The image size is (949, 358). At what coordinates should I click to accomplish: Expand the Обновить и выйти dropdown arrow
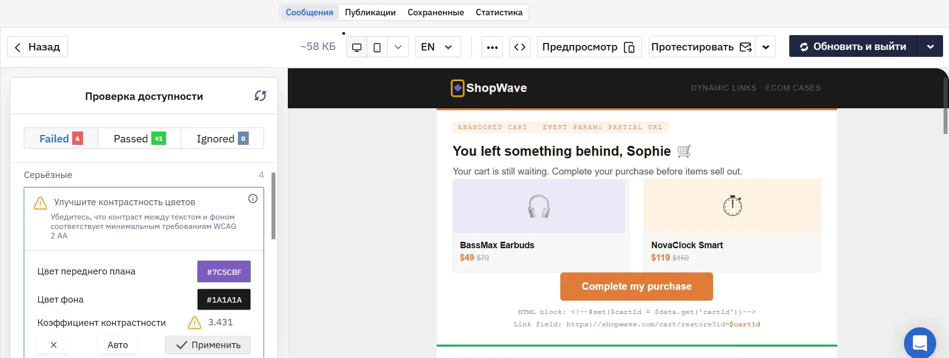930,46
